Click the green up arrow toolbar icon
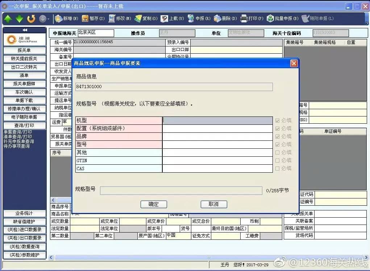Viewport: 370px width, 271px height. tap(8, 19)
